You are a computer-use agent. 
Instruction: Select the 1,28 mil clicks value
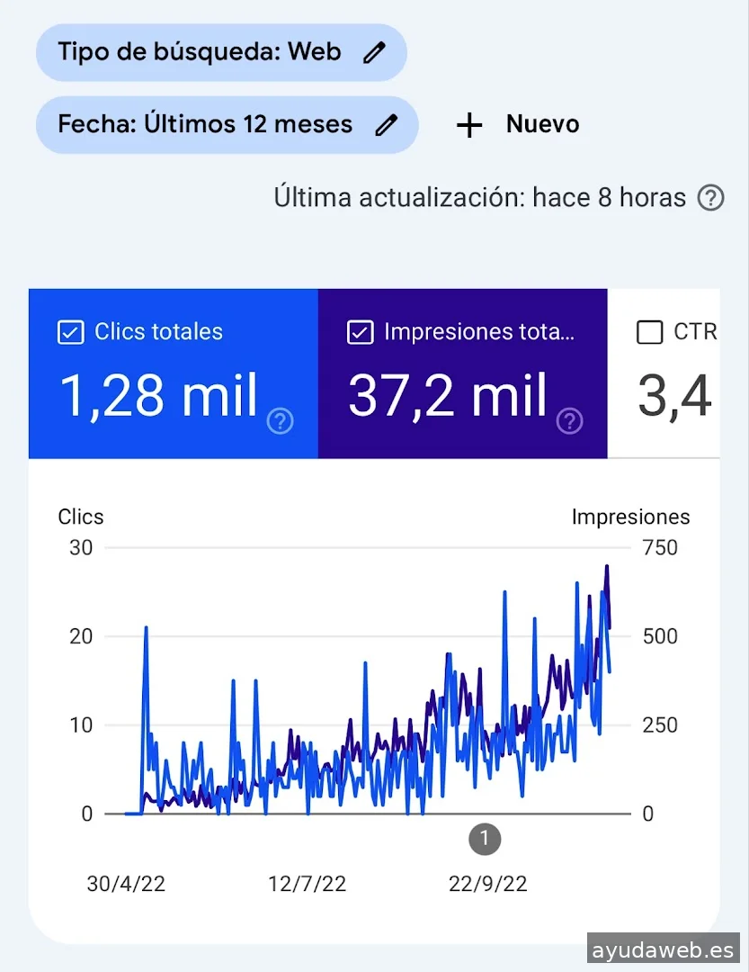[159, 396]
